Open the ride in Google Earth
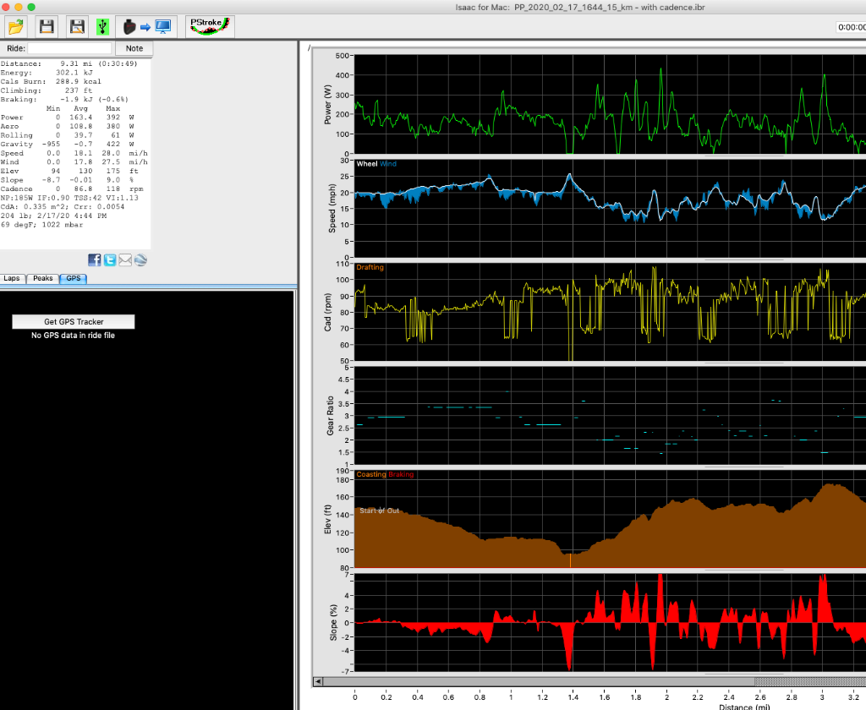This screenshot has height=710, width=866. pyautogui.click(x=140, y=259)
